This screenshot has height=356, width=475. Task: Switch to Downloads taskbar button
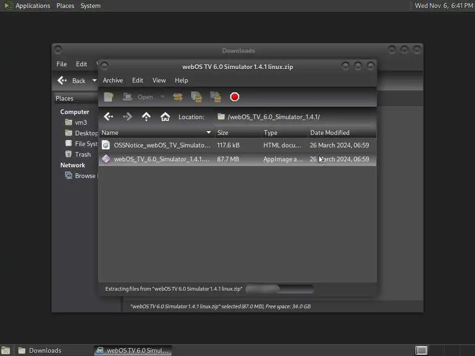(53, 350)
